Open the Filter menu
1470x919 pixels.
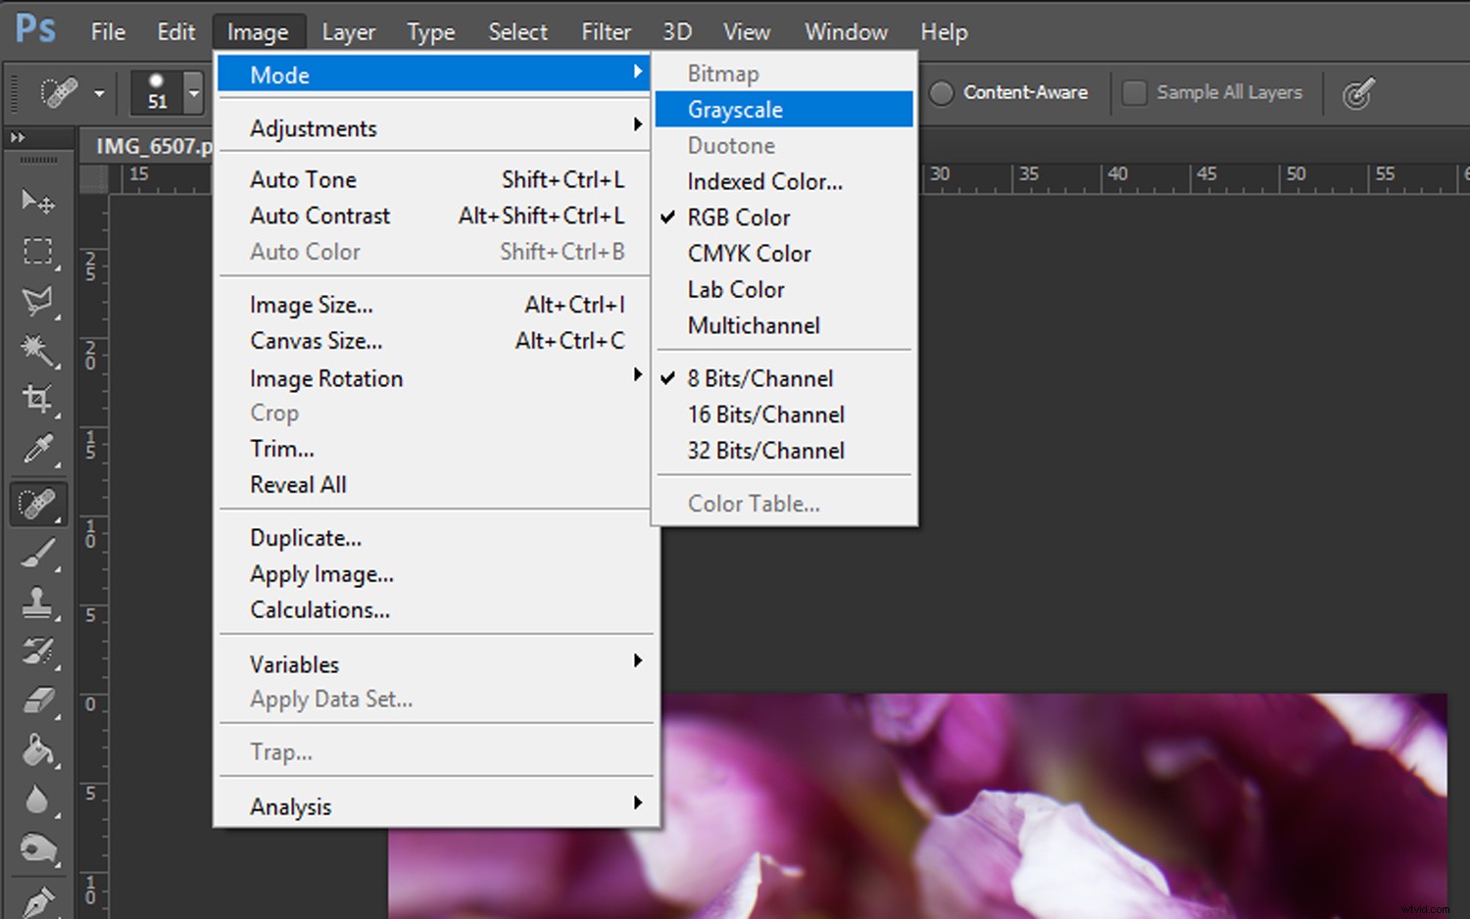pos(606,30)
